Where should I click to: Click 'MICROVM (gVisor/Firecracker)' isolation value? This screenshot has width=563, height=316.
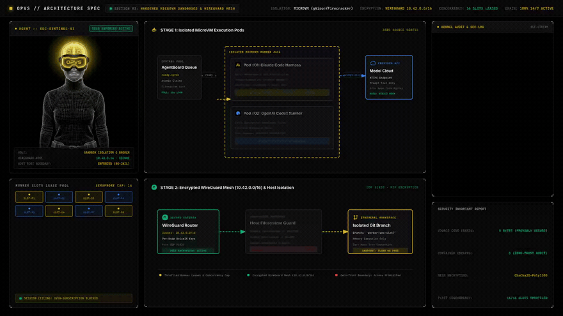pos(323,8)
